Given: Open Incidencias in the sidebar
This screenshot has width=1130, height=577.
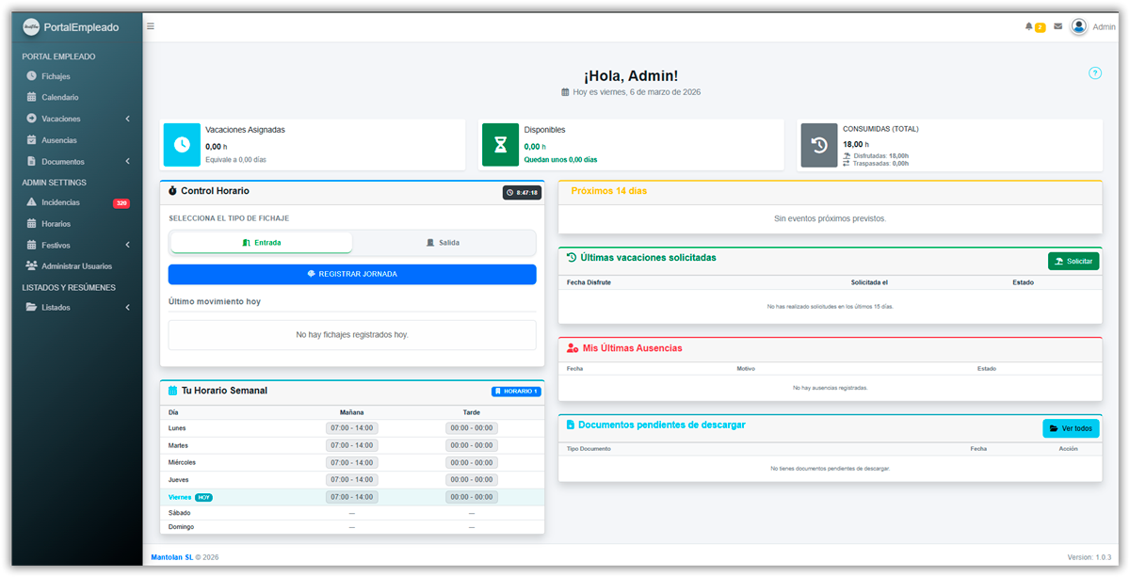Looking at the screenshot, I should pos(60,202).
